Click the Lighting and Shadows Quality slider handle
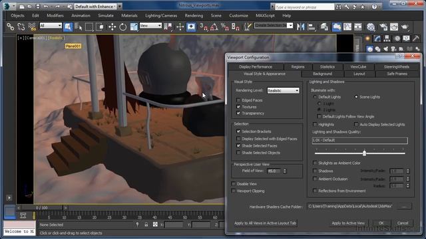Viewport: 426px width, 239px height. (364, 153)
